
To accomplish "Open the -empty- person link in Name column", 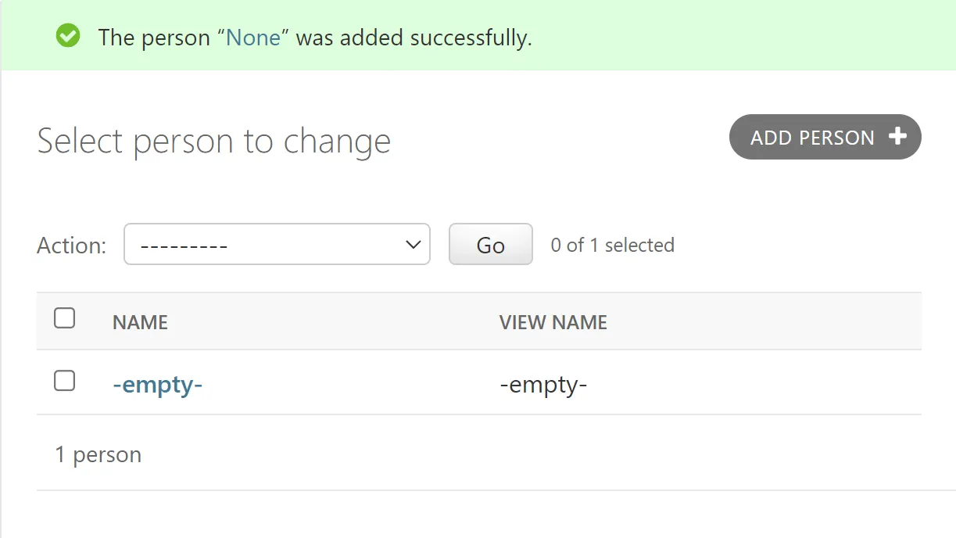I will pos(157,385).
